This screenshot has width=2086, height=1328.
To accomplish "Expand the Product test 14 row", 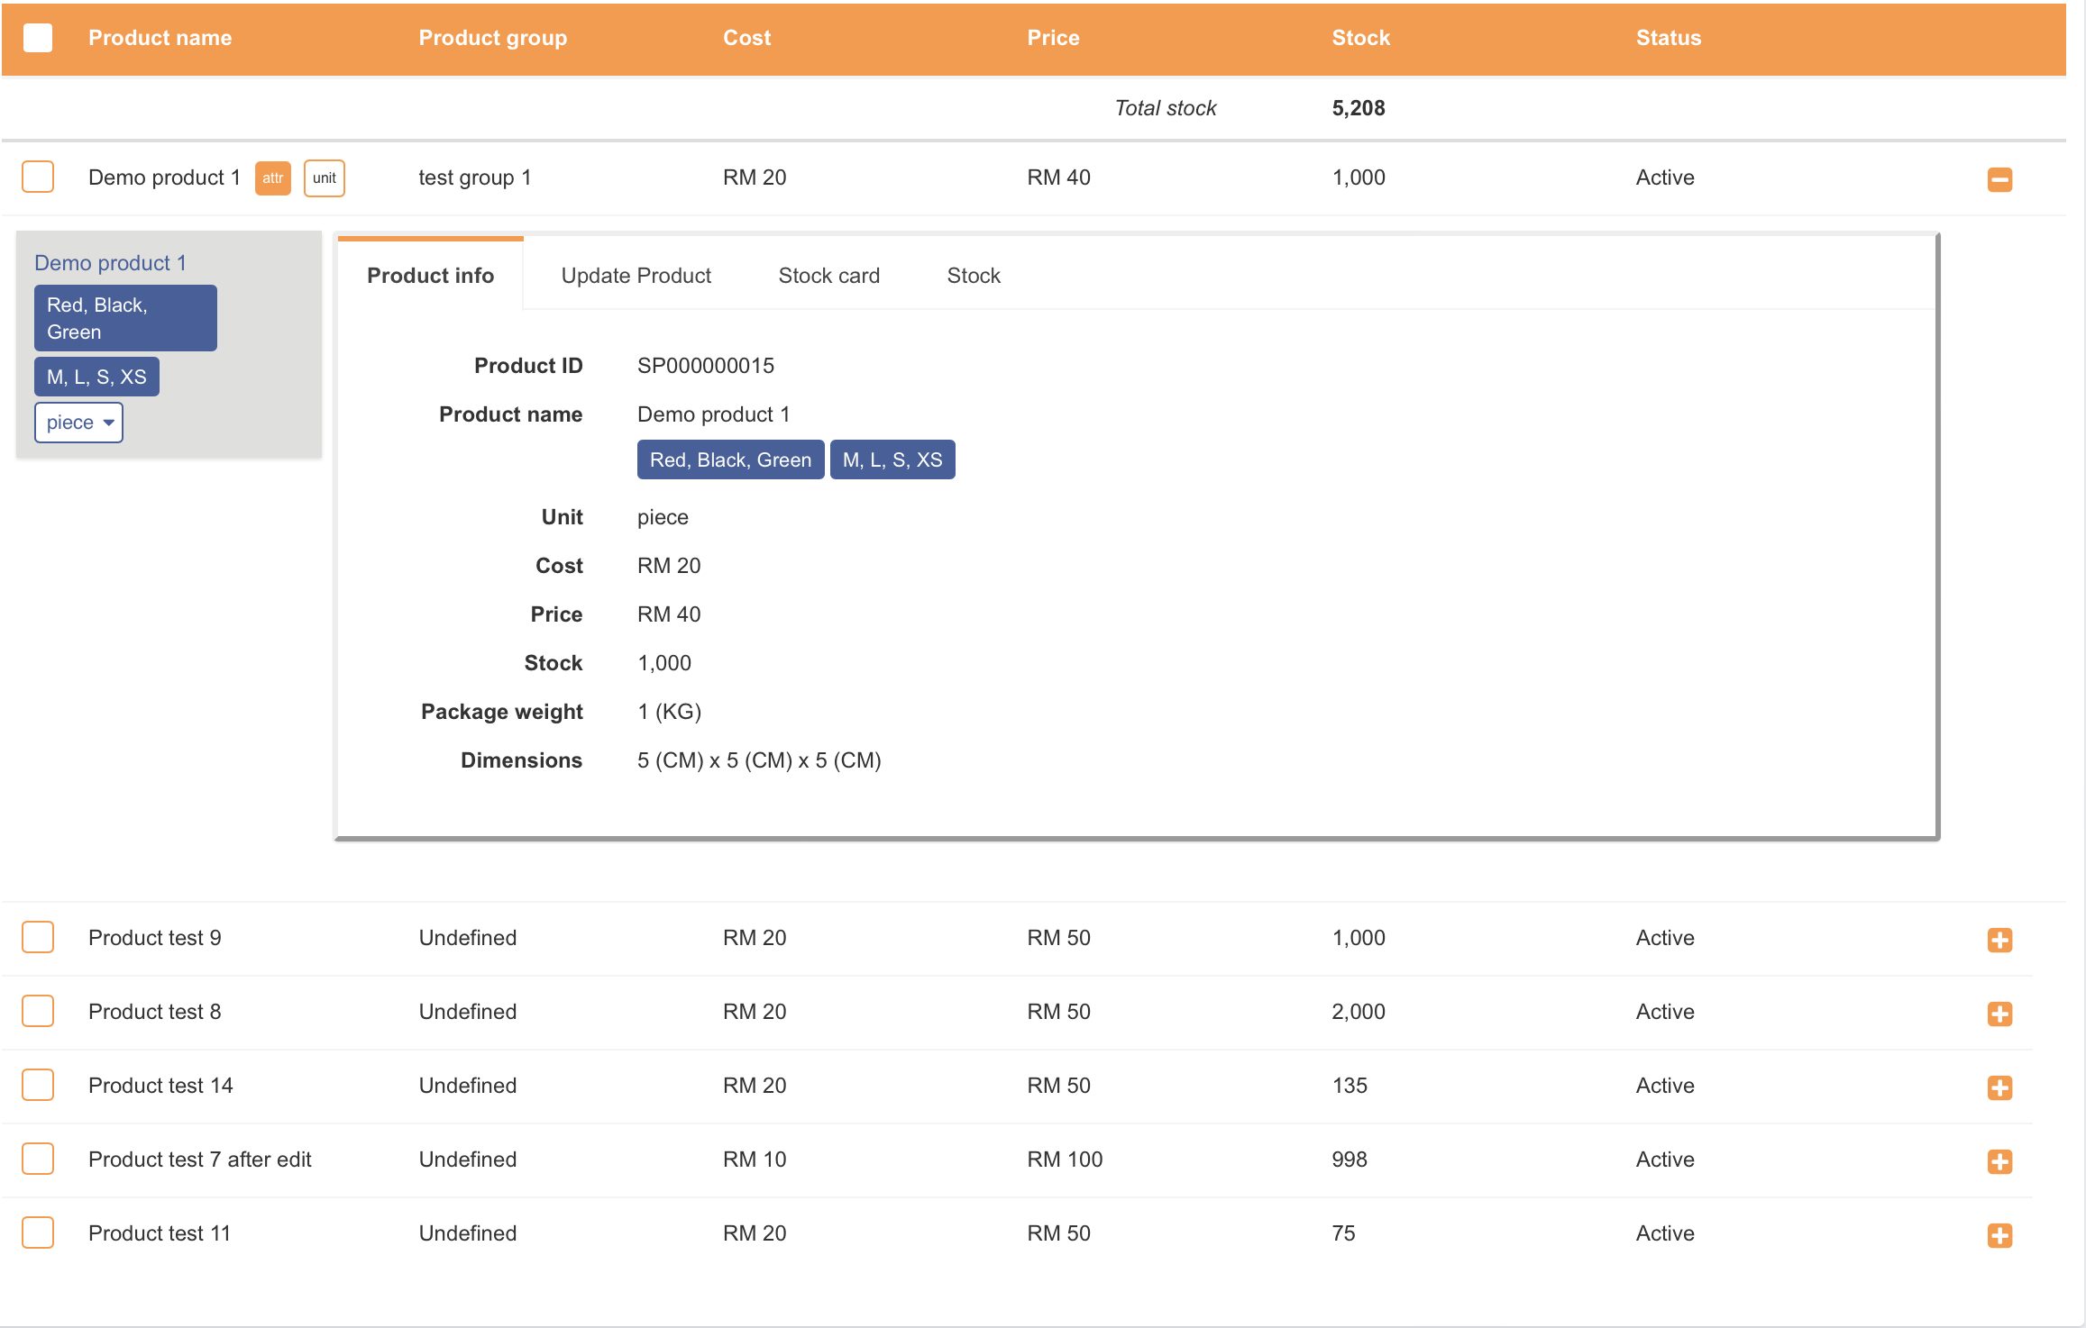I will 1999,1087.
